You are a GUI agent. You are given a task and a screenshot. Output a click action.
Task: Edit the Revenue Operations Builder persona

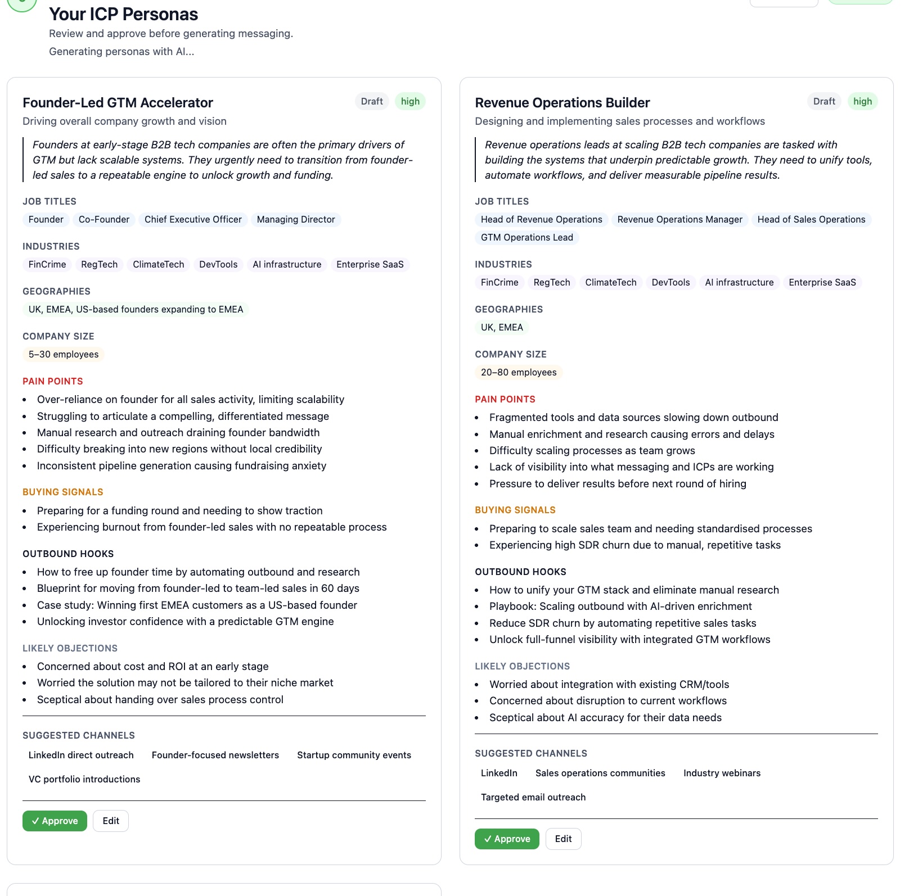pyautogui.click(x=563, y=839)
